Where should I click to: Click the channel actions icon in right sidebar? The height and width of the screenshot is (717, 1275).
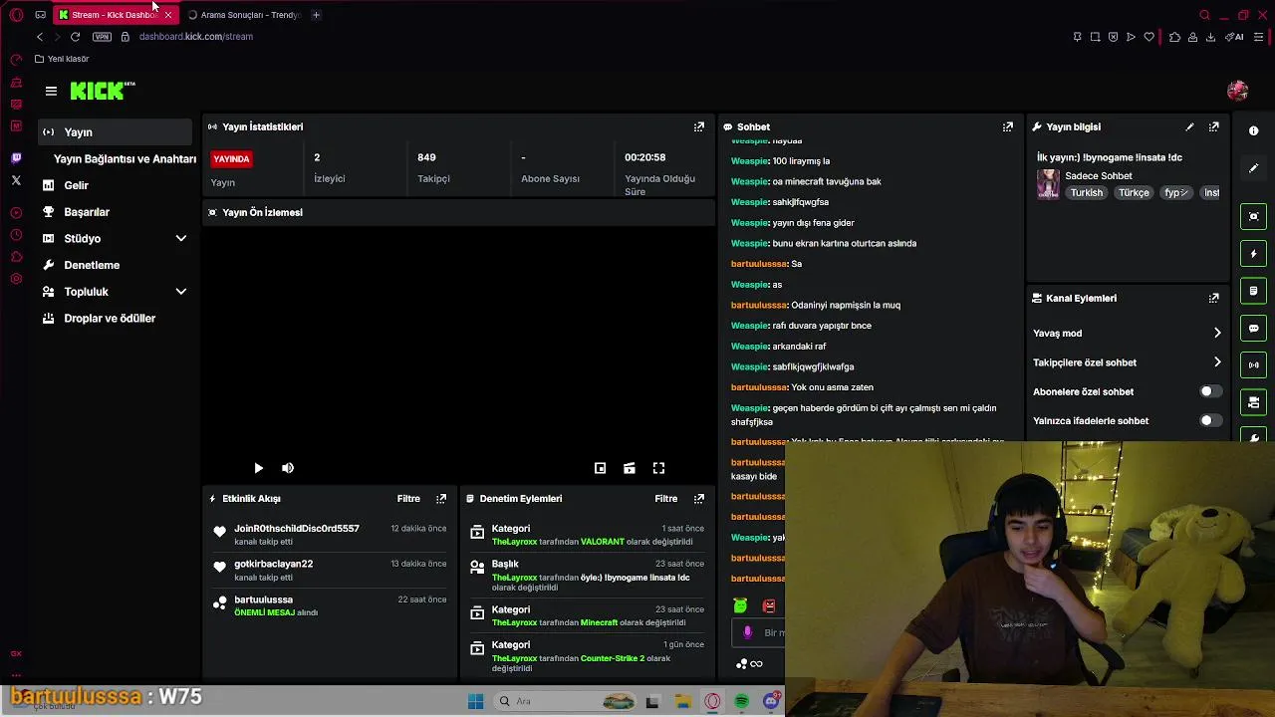pos(1253,402)
